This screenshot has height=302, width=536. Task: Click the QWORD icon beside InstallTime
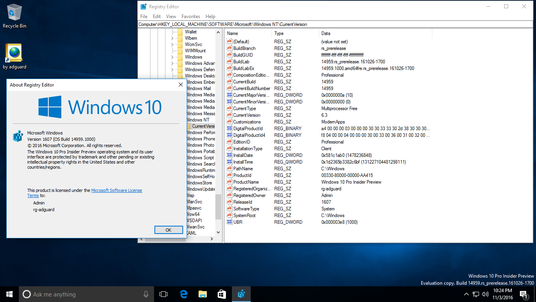(x=230, y=162)
